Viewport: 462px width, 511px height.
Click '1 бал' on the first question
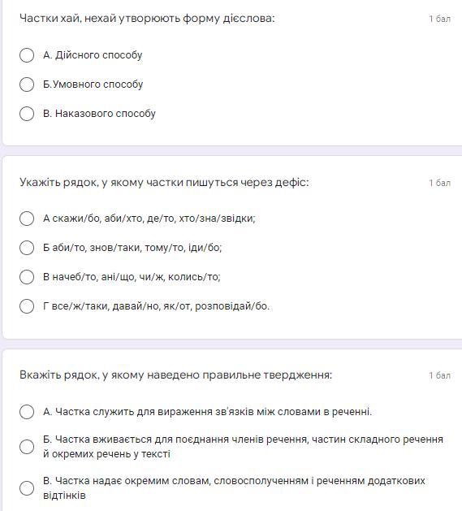pos(439,19)
